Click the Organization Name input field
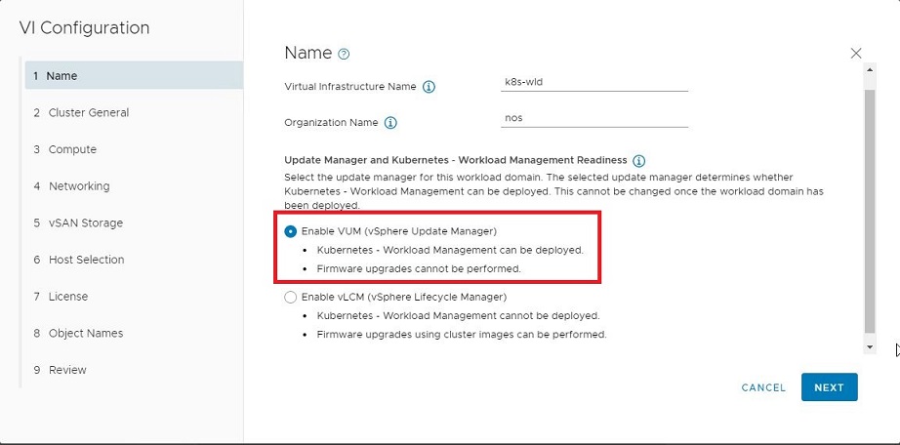Screen dimensions: 900x445 coord(594,118)
